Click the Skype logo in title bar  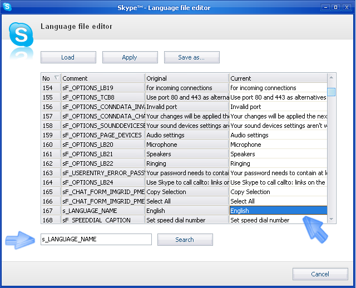pyautogui.click(x=7, y=7)
